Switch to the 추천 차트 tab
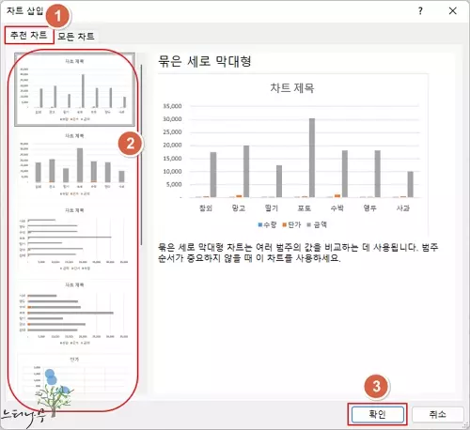470x430 pixels. click(x=29, y=35)
